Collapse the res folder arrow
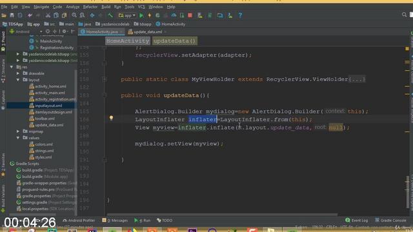 pyautogui.click(x=12, y=67)
